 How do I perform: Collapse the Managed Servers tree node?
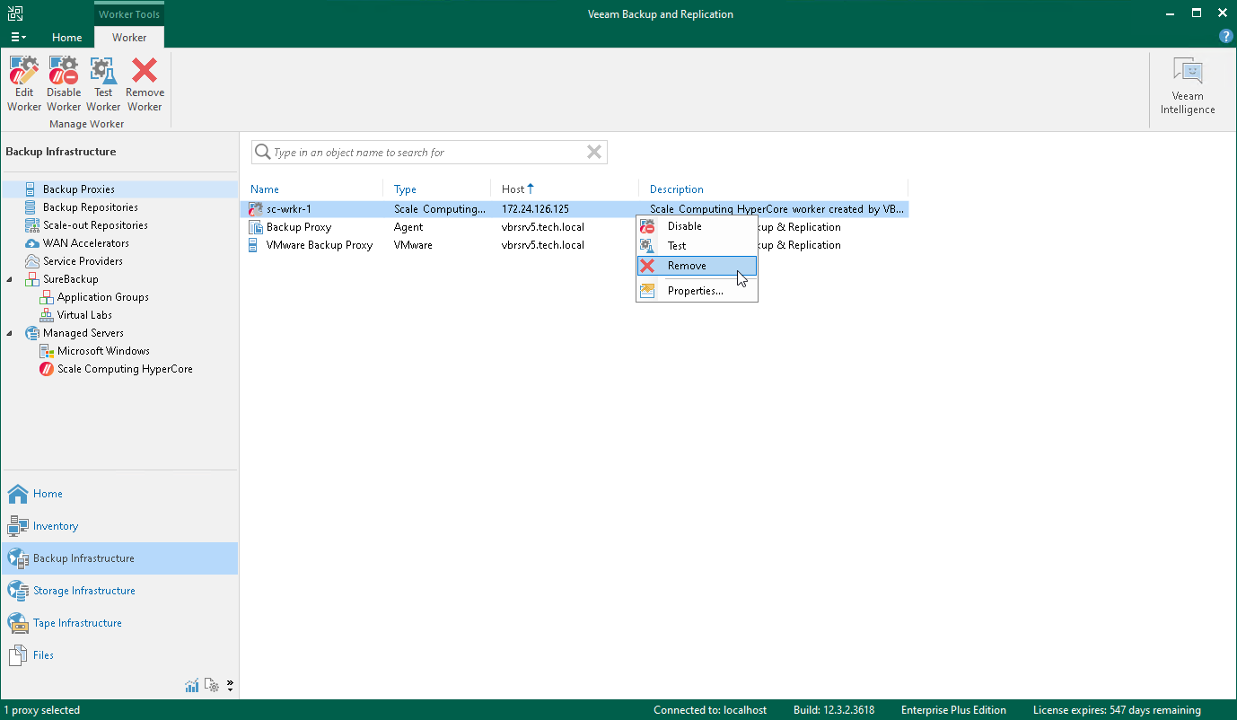pos(10,333)
